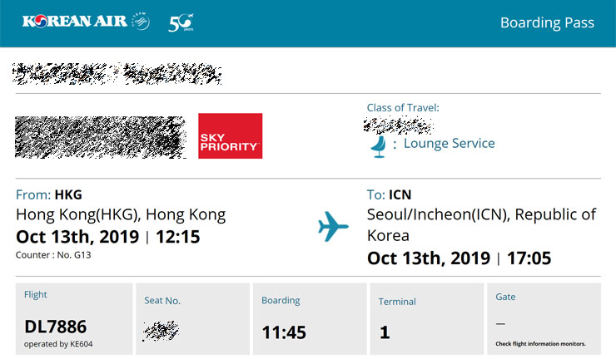The image size is (616, 359).
Task: Click the DL7886 flight number
Action: [56, 327]
